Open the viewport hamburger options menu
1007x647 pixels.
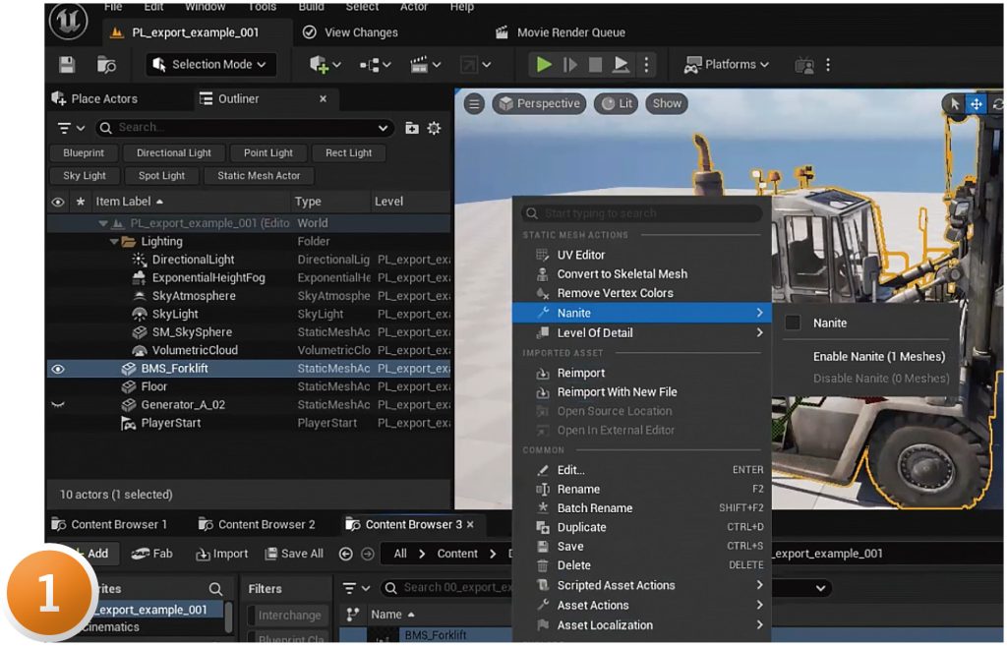point(474,104)
